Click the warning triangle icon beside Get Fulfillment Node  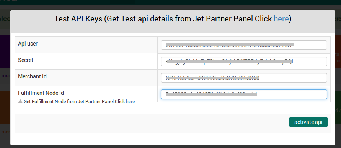[20, 101]
